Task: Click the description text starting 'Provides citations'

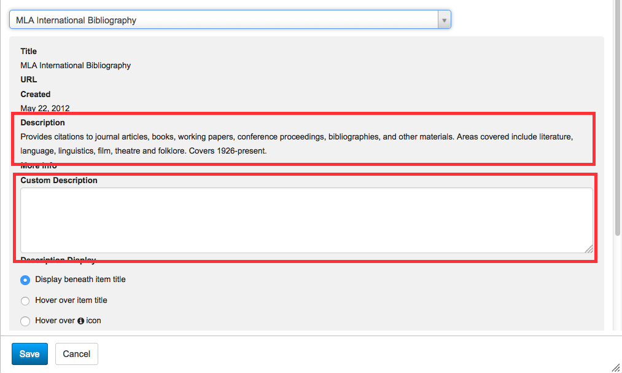Action: pos(297,144)
